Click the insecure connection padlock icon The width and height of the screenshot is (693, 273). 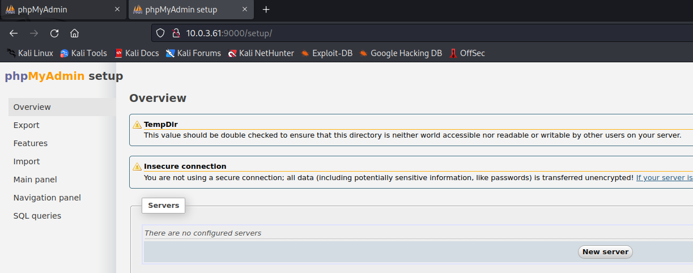point(176,33)
